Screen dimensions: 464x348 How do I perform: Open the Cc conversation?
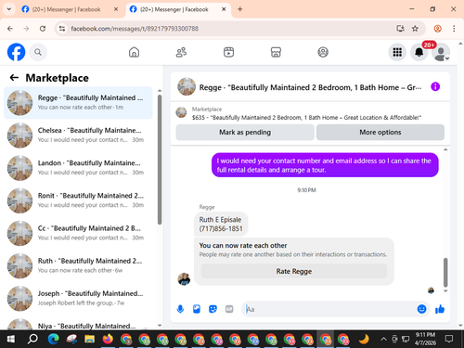coord(78,233)
